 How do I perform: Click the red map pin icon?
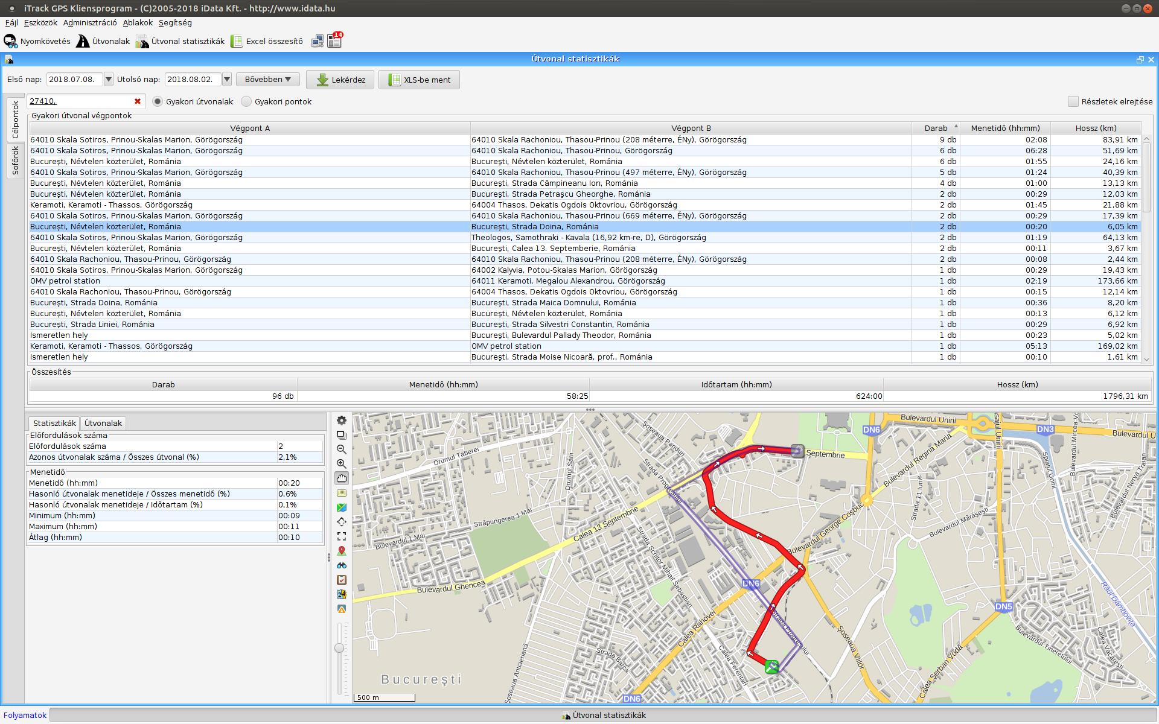[342, 551]
